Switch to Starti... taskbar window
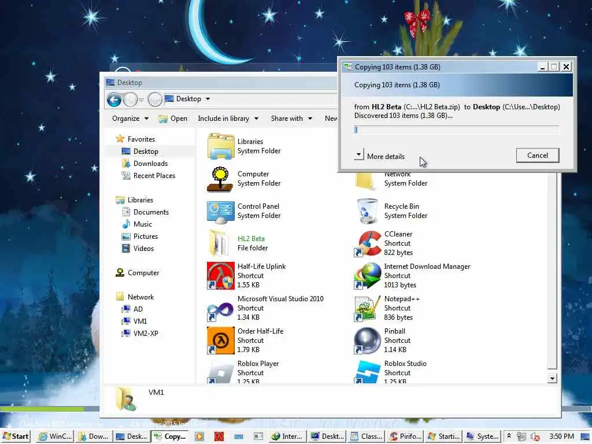Viewport: 592px width, 444px height. 444,436
